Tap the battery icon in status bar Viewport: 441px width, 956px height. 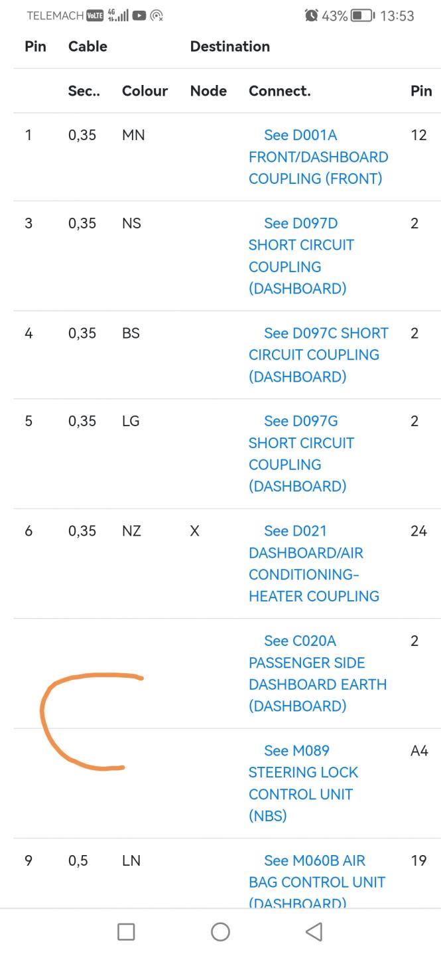[362, 15]
